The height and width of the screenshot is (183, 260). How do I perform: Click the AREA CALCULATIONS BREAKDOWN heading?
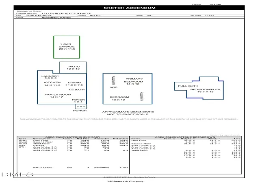185,137
